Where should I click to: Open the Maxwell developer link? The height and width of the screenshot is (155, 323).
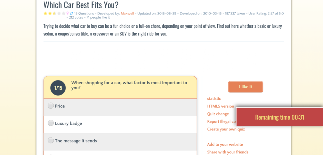pos(127,14)
